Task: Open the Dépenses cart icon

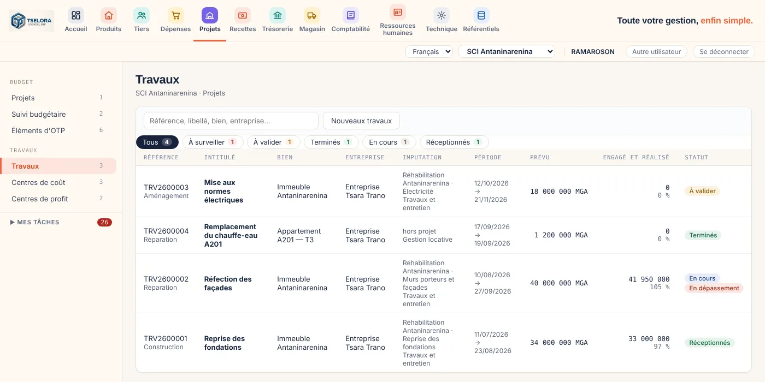Action: coord(175,15)
